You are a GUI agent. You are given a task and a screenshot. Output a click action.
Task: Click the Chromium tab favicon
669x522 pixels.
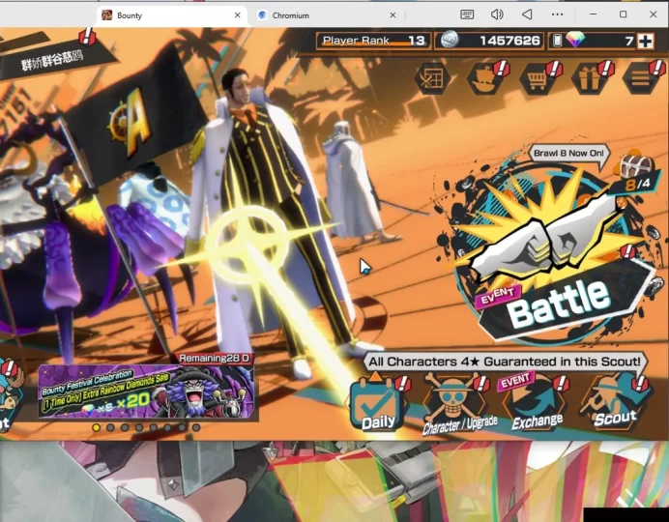(x=262, y=15)
